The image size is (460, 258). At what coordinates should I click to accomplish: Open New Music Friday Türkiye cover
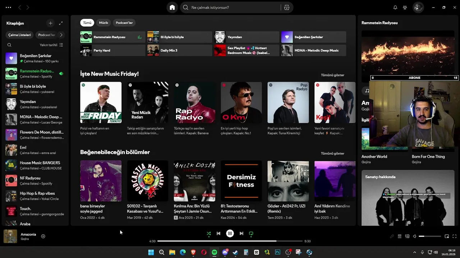click(101, 102)
